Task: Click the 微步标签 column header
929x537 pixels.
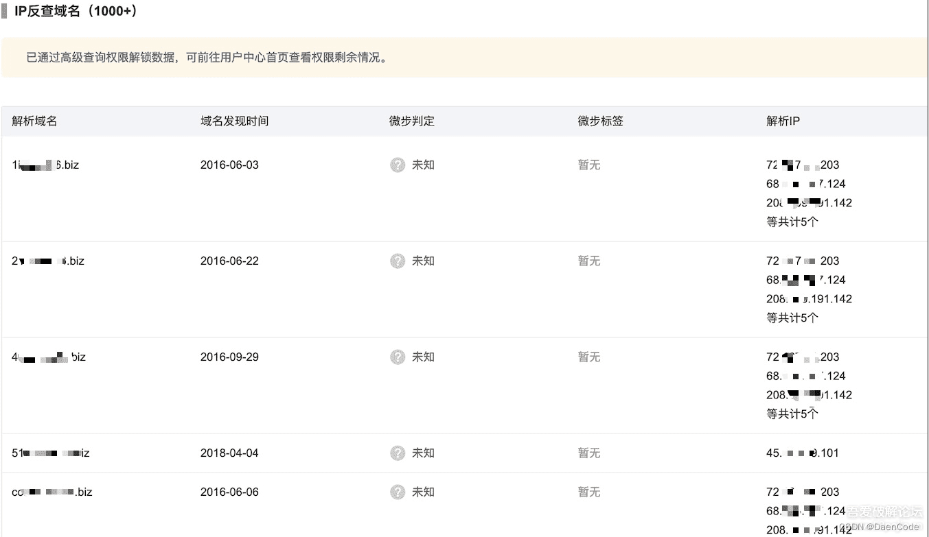Action: 601,121
